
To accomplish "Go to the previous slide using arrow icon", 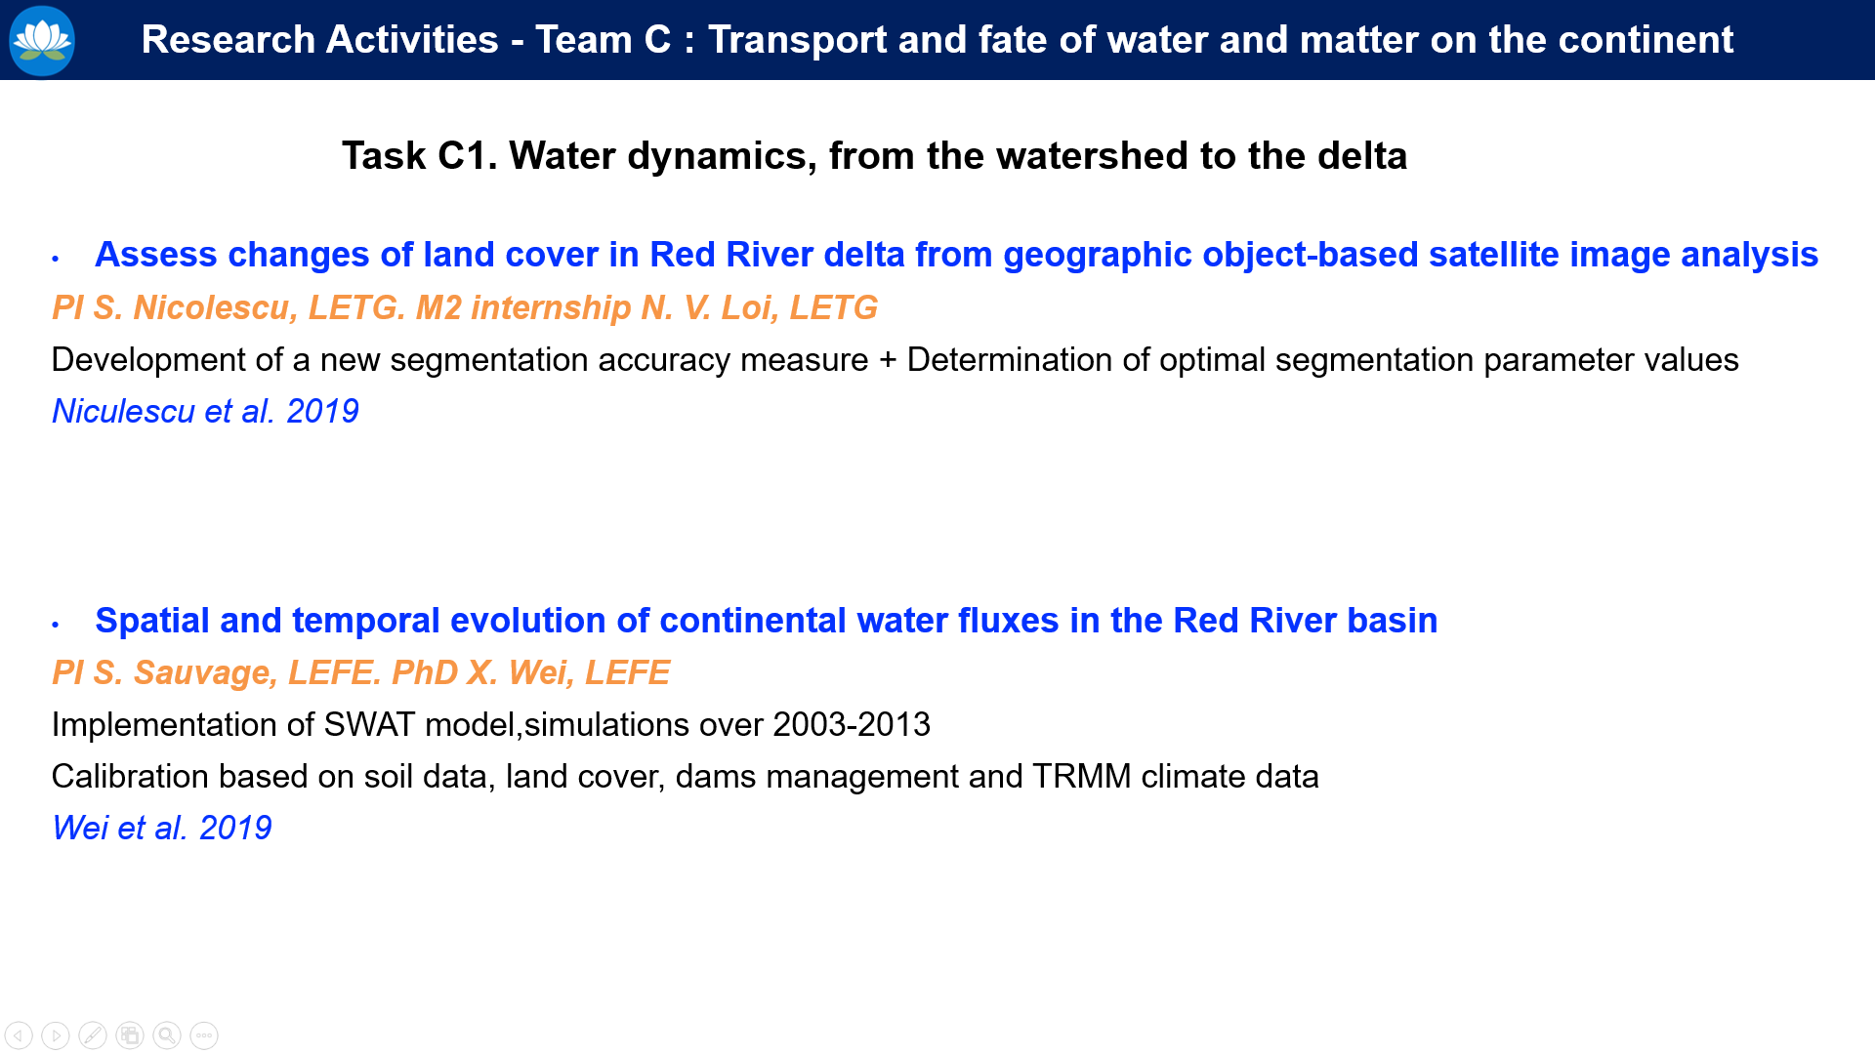I will (x=19, y=1035).
